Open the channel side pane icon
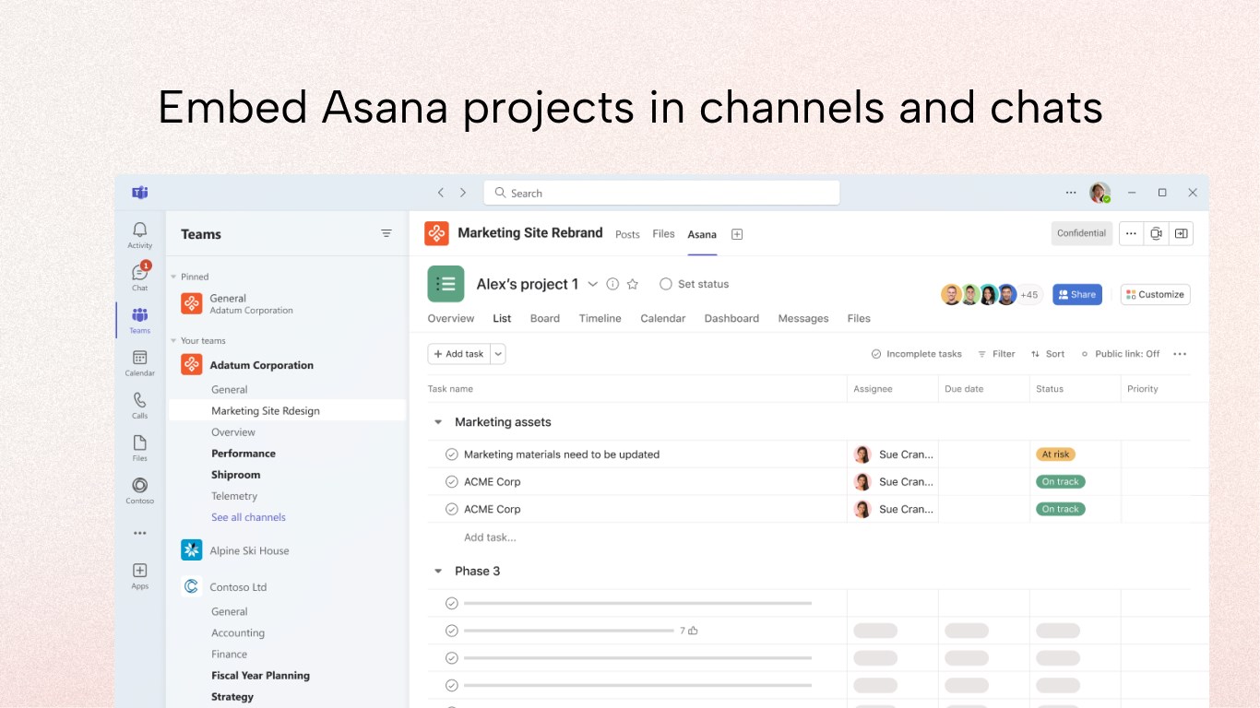Viewport: 1260px width, 708px height. pos(1181,234)
